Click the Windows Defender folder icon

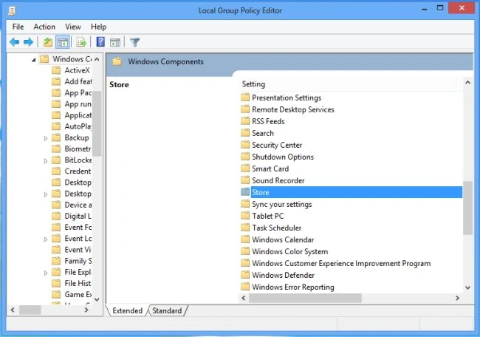[245, 275]
